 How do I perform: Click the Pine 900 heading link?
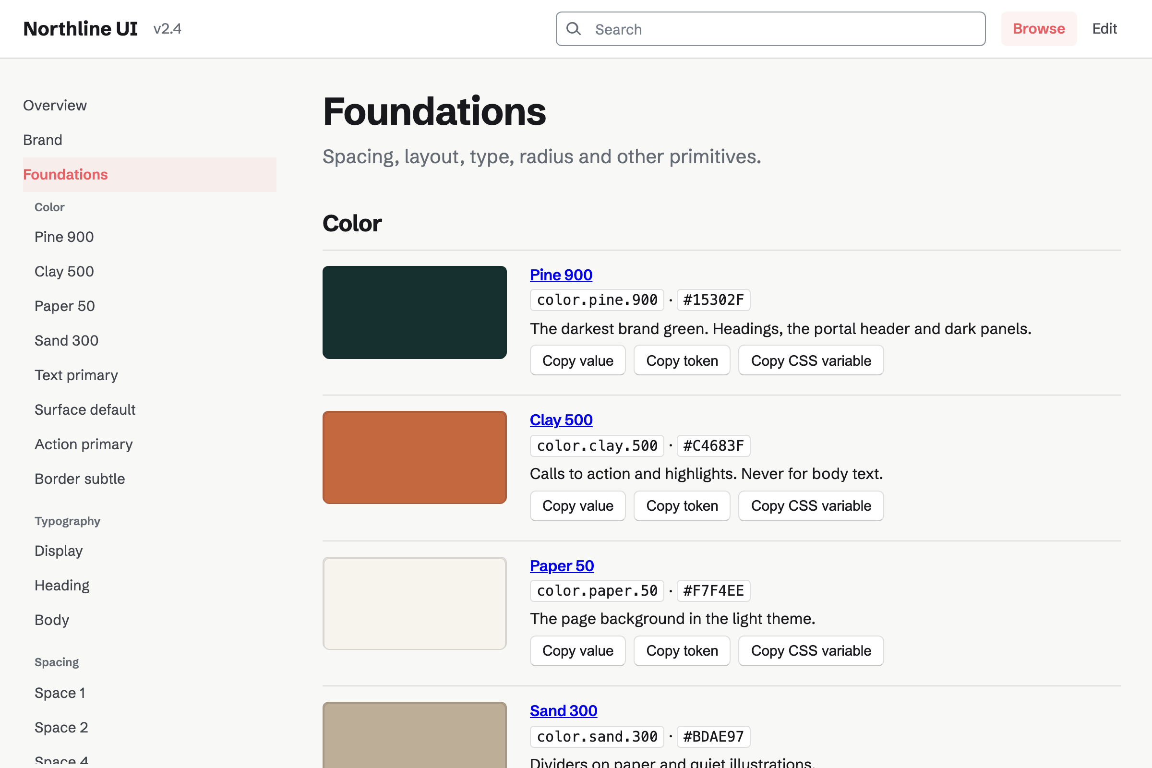click(x=561, y=275)
